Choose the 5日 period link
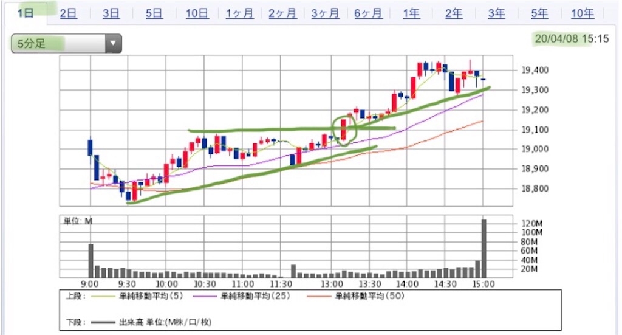Image resolution: width=622 pixels, height=335 pixels. 154,13
